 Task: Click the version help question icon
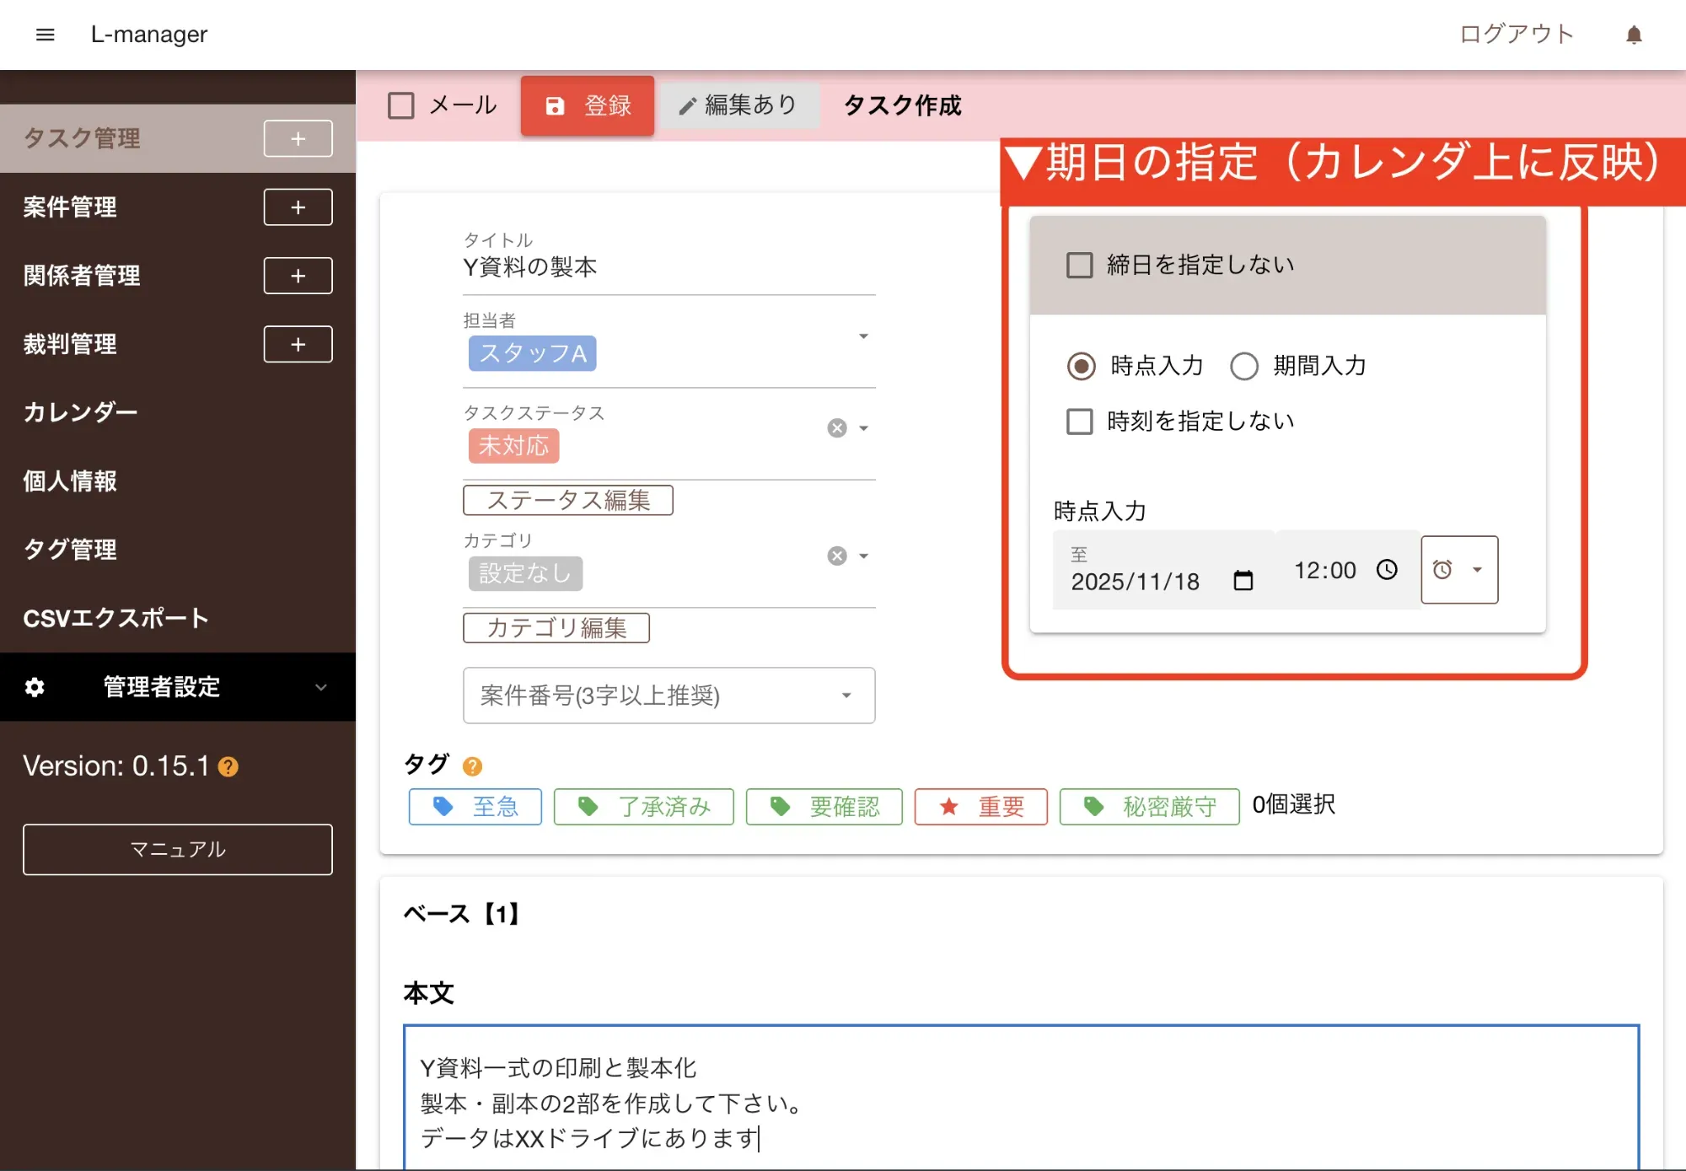click(228, 766)
